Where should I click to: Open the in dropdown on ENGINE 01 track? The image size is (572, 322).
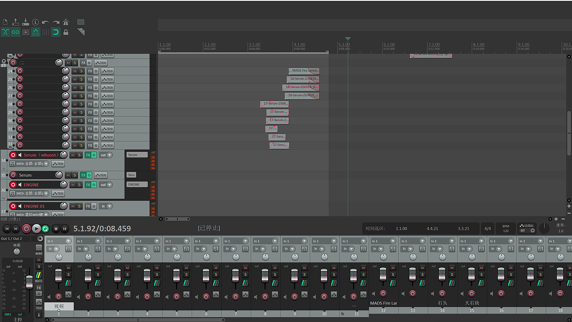click(x=105, y=206)
